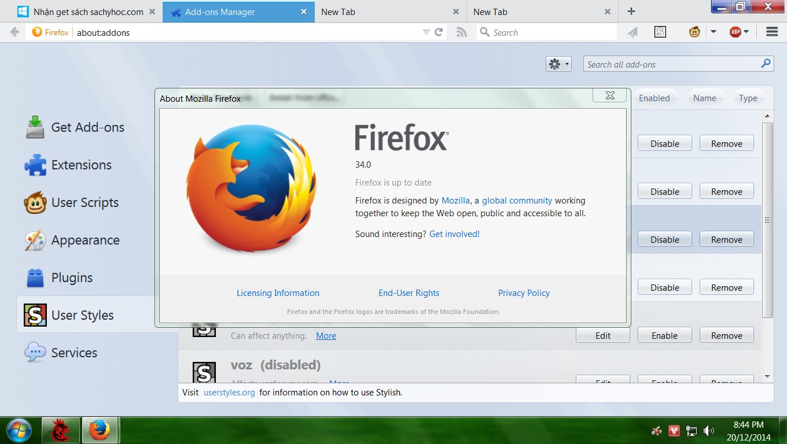Close the Add-ons Manager tab
787x444 pixels.
coord(303,12)
